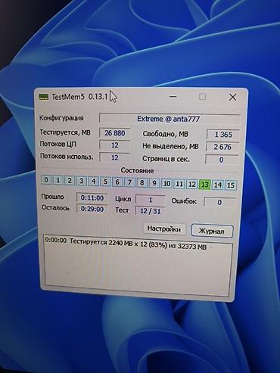Select thread state box 0
The height and width of the screenshot is (373, 280).
(x=46, y=180)
